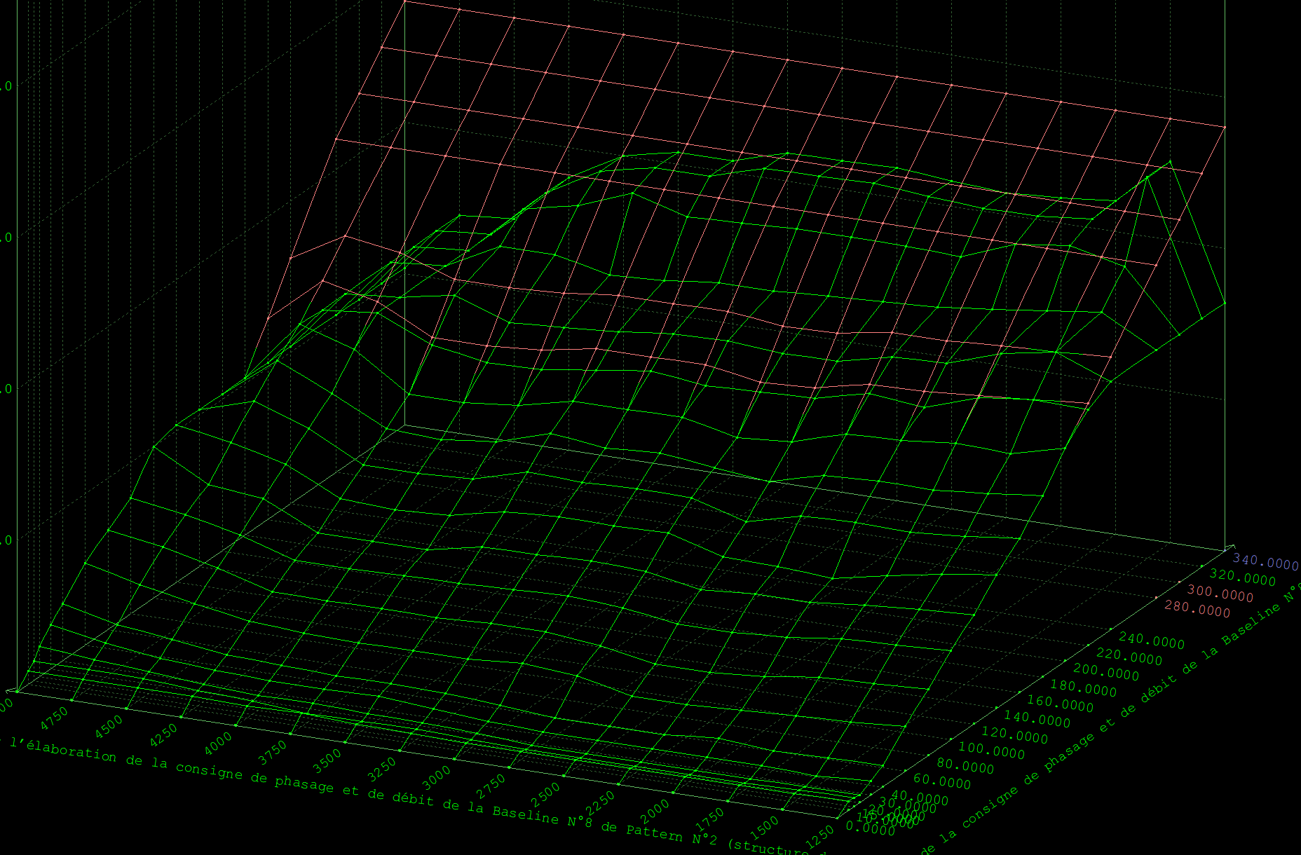Click the 3D axis origin arrow marker near 340.0000
This screenshot has height=855, width=1301.
(x=1227, y=549)
